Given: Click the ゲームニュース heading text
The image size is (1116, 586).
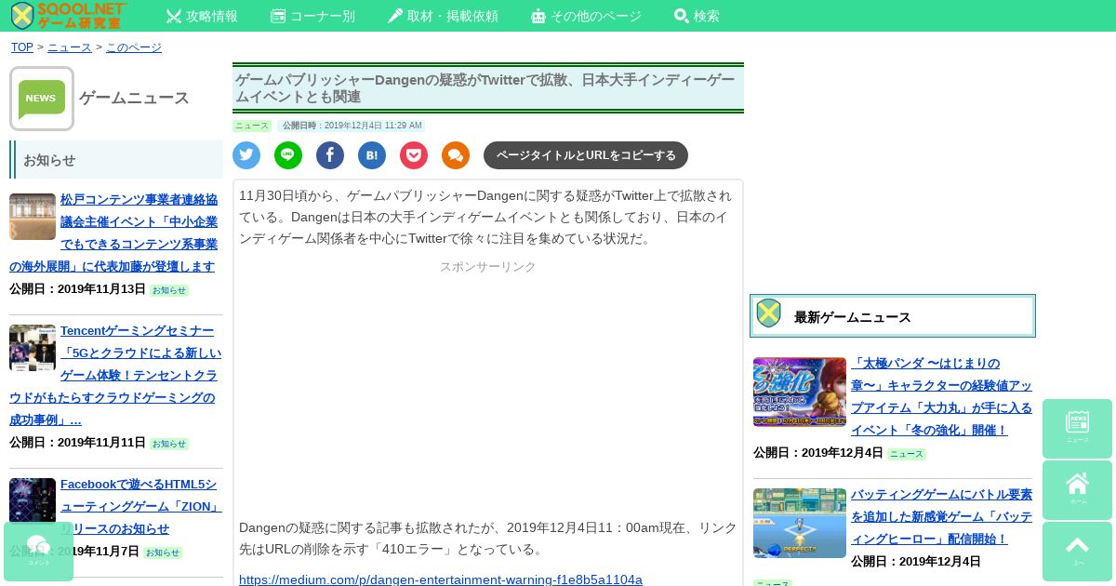Looking at the screenshot, I should [x=134, y=98].
